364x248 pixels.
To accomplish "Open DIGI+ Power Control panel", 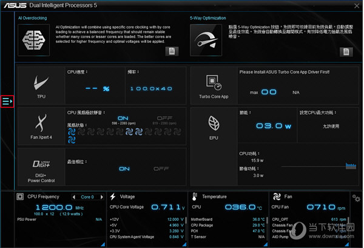I will tap(41, 167).
